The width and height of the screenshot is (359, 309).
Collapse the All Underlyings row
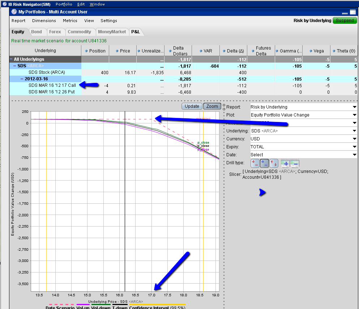pyautogui.click(x=11, y=59)
